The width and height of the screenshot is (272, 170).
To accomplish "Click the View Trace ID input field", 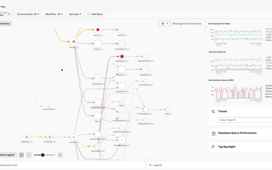I will pos(245,120).
